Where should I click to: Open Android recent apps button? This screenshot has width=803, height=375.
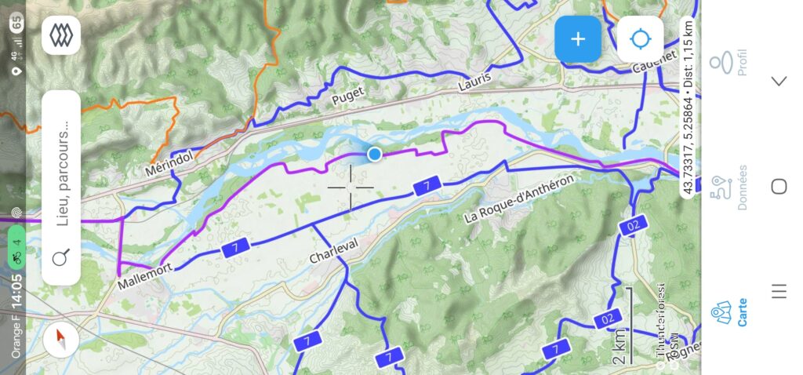(779, 292)
